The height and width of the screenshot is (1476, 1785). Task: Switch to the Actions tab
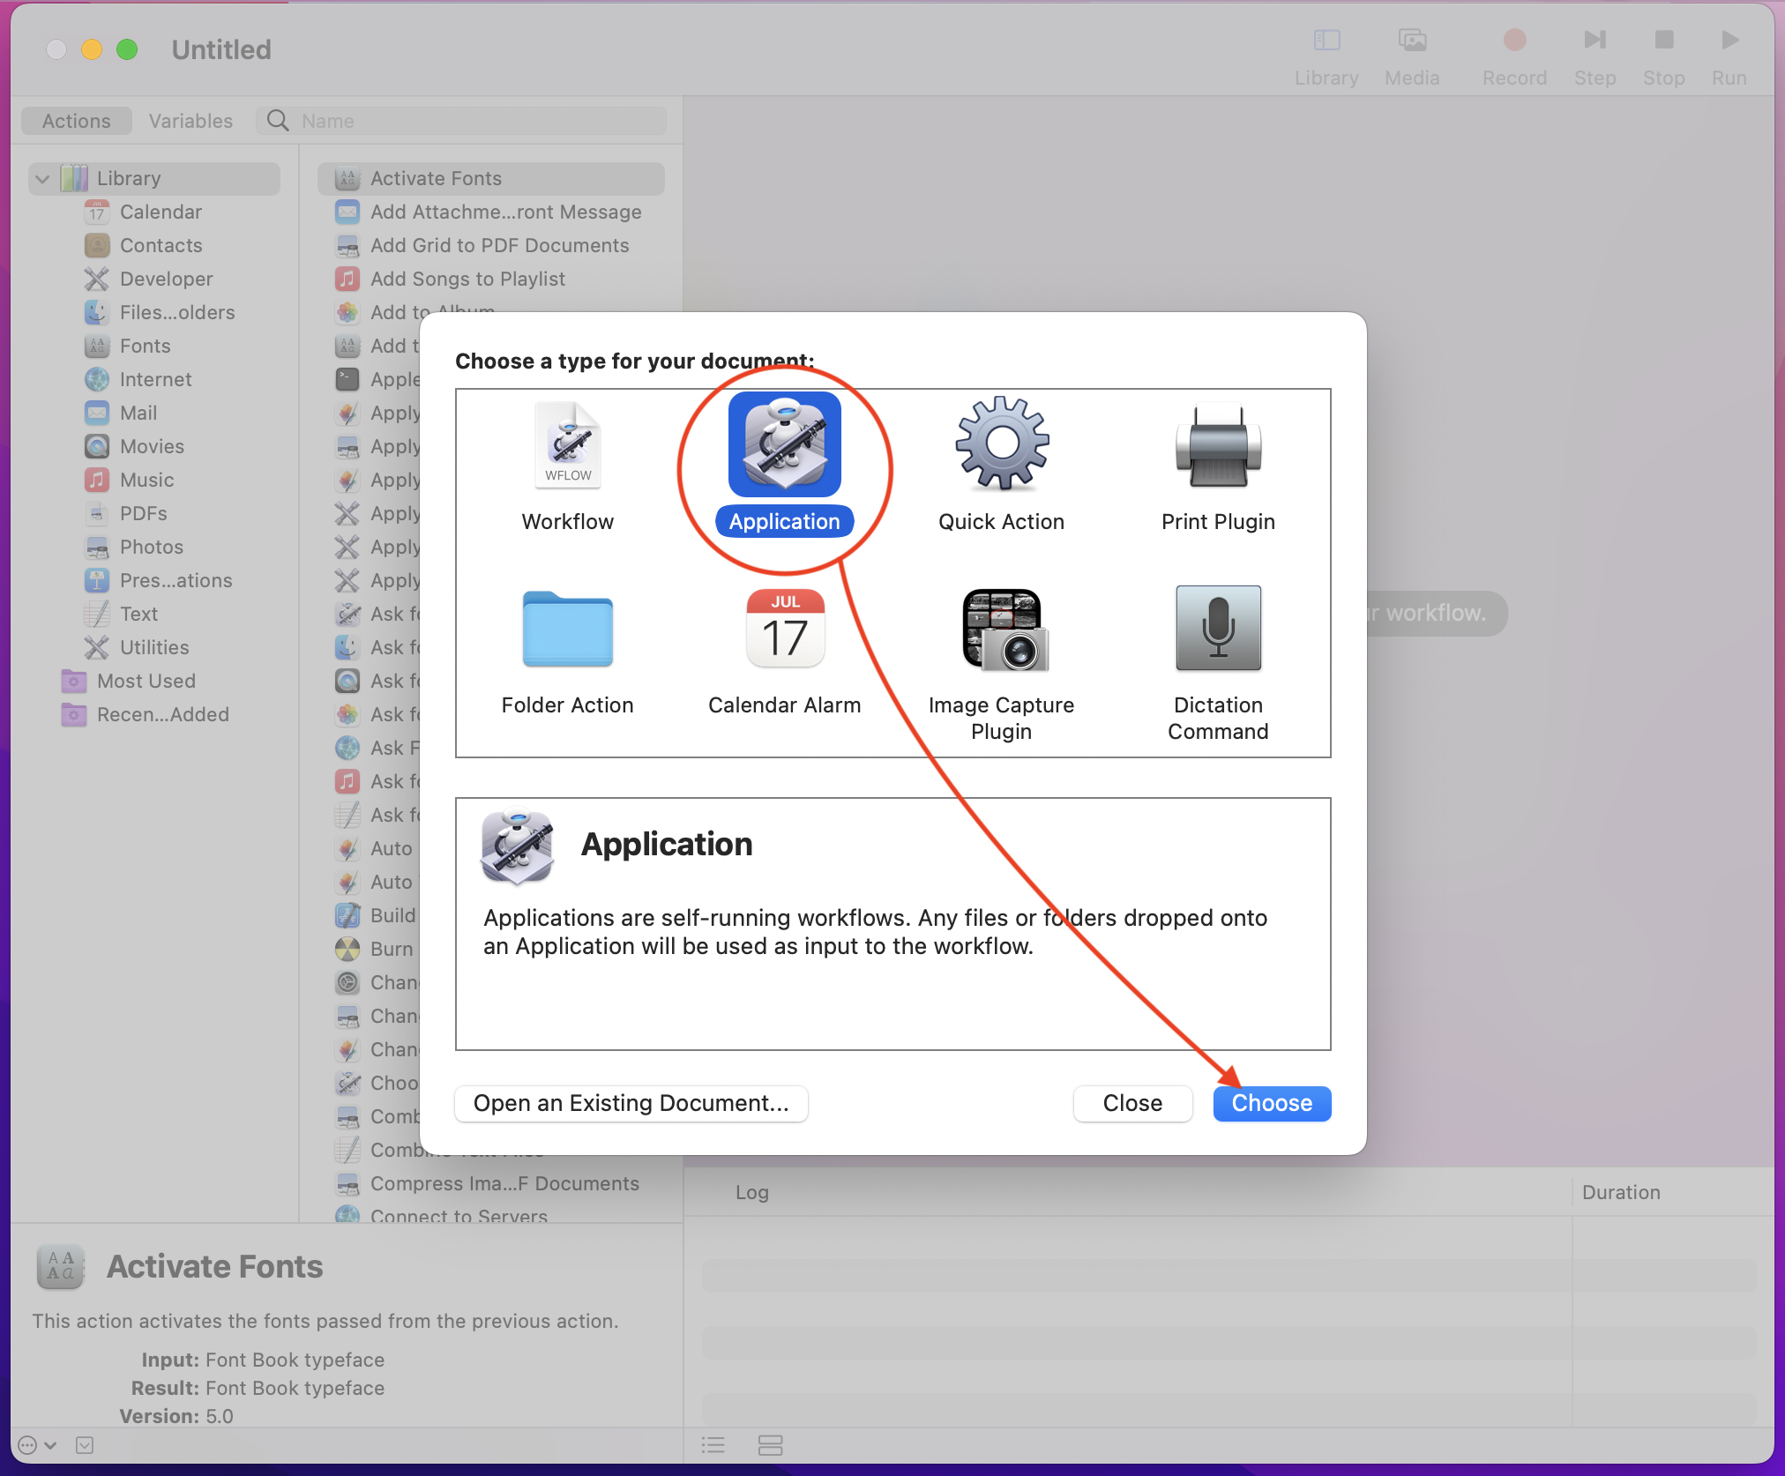(x=77, y=121)
